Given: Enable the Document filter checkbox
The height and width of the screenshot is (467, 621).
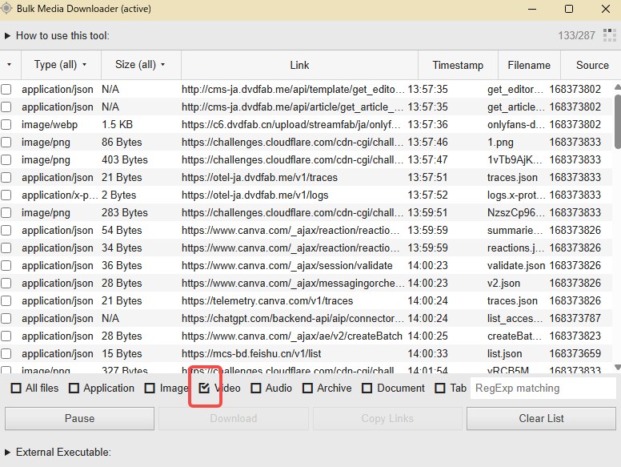Looking at the screenshot, I should point(367,388).
